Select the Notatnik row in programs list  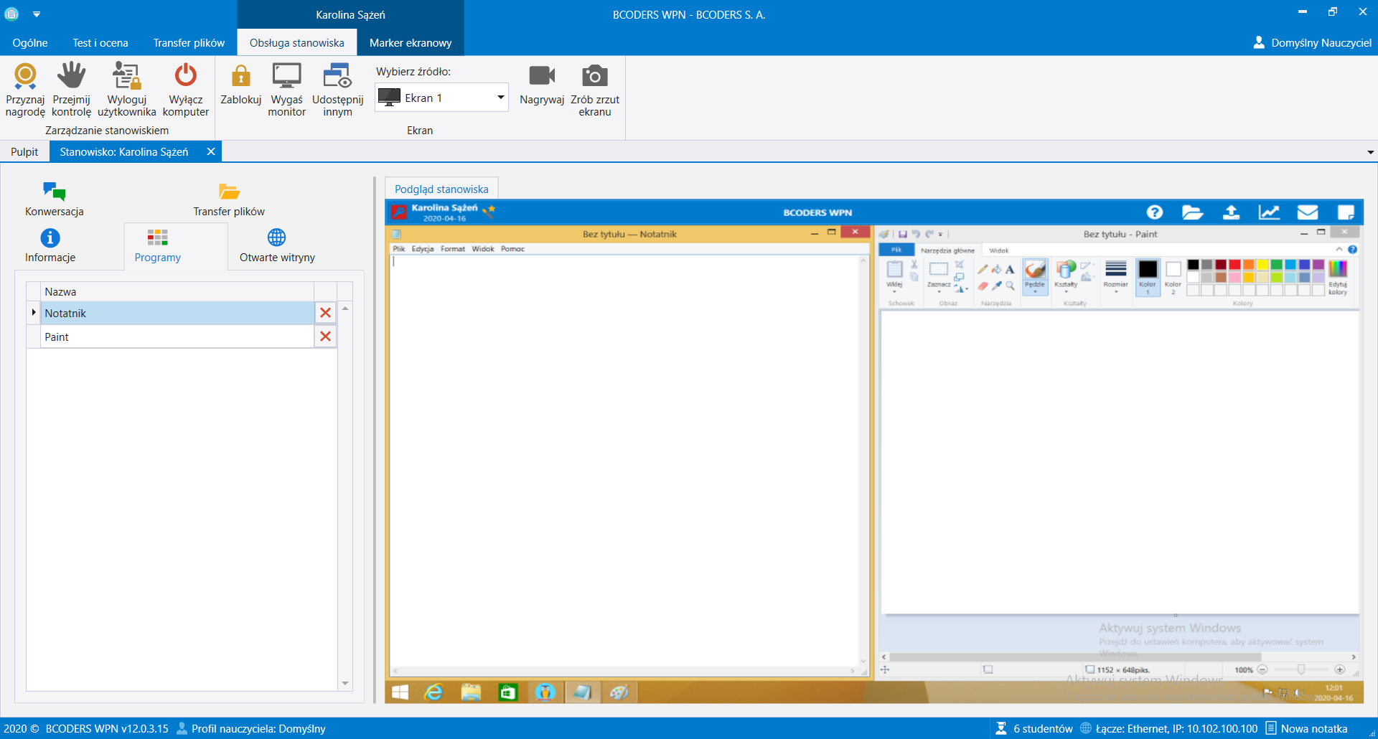pyautogui.click(x=177, y=313)
